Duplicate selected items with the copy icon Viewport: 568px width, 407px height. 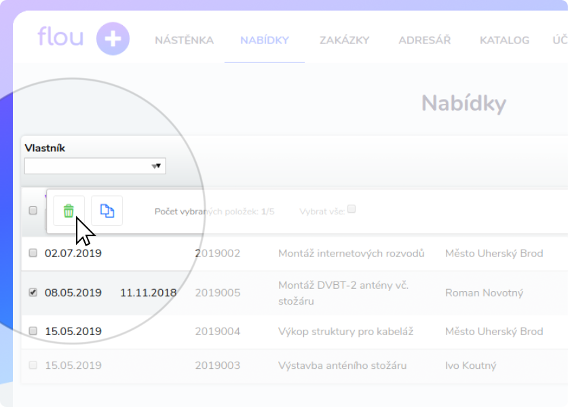coord(107,211)
